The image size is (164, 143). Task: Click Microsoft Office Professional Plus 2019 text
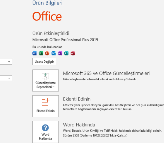pos(65,40)
